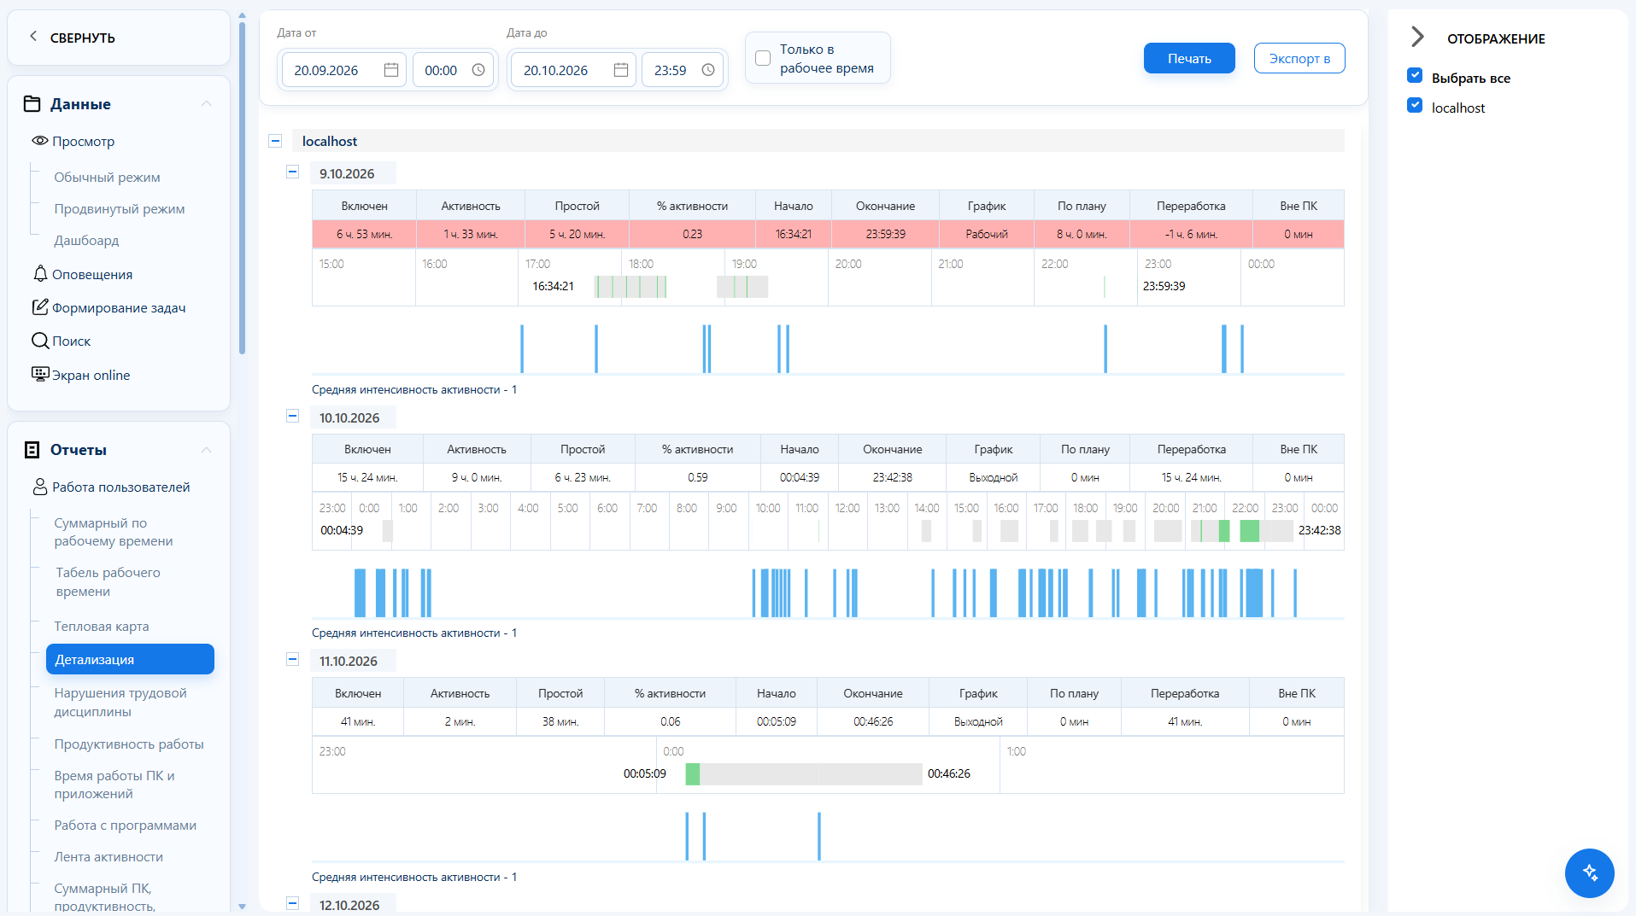
Task: Click the floating sparkle assistant button
Action: point(1589,872)
